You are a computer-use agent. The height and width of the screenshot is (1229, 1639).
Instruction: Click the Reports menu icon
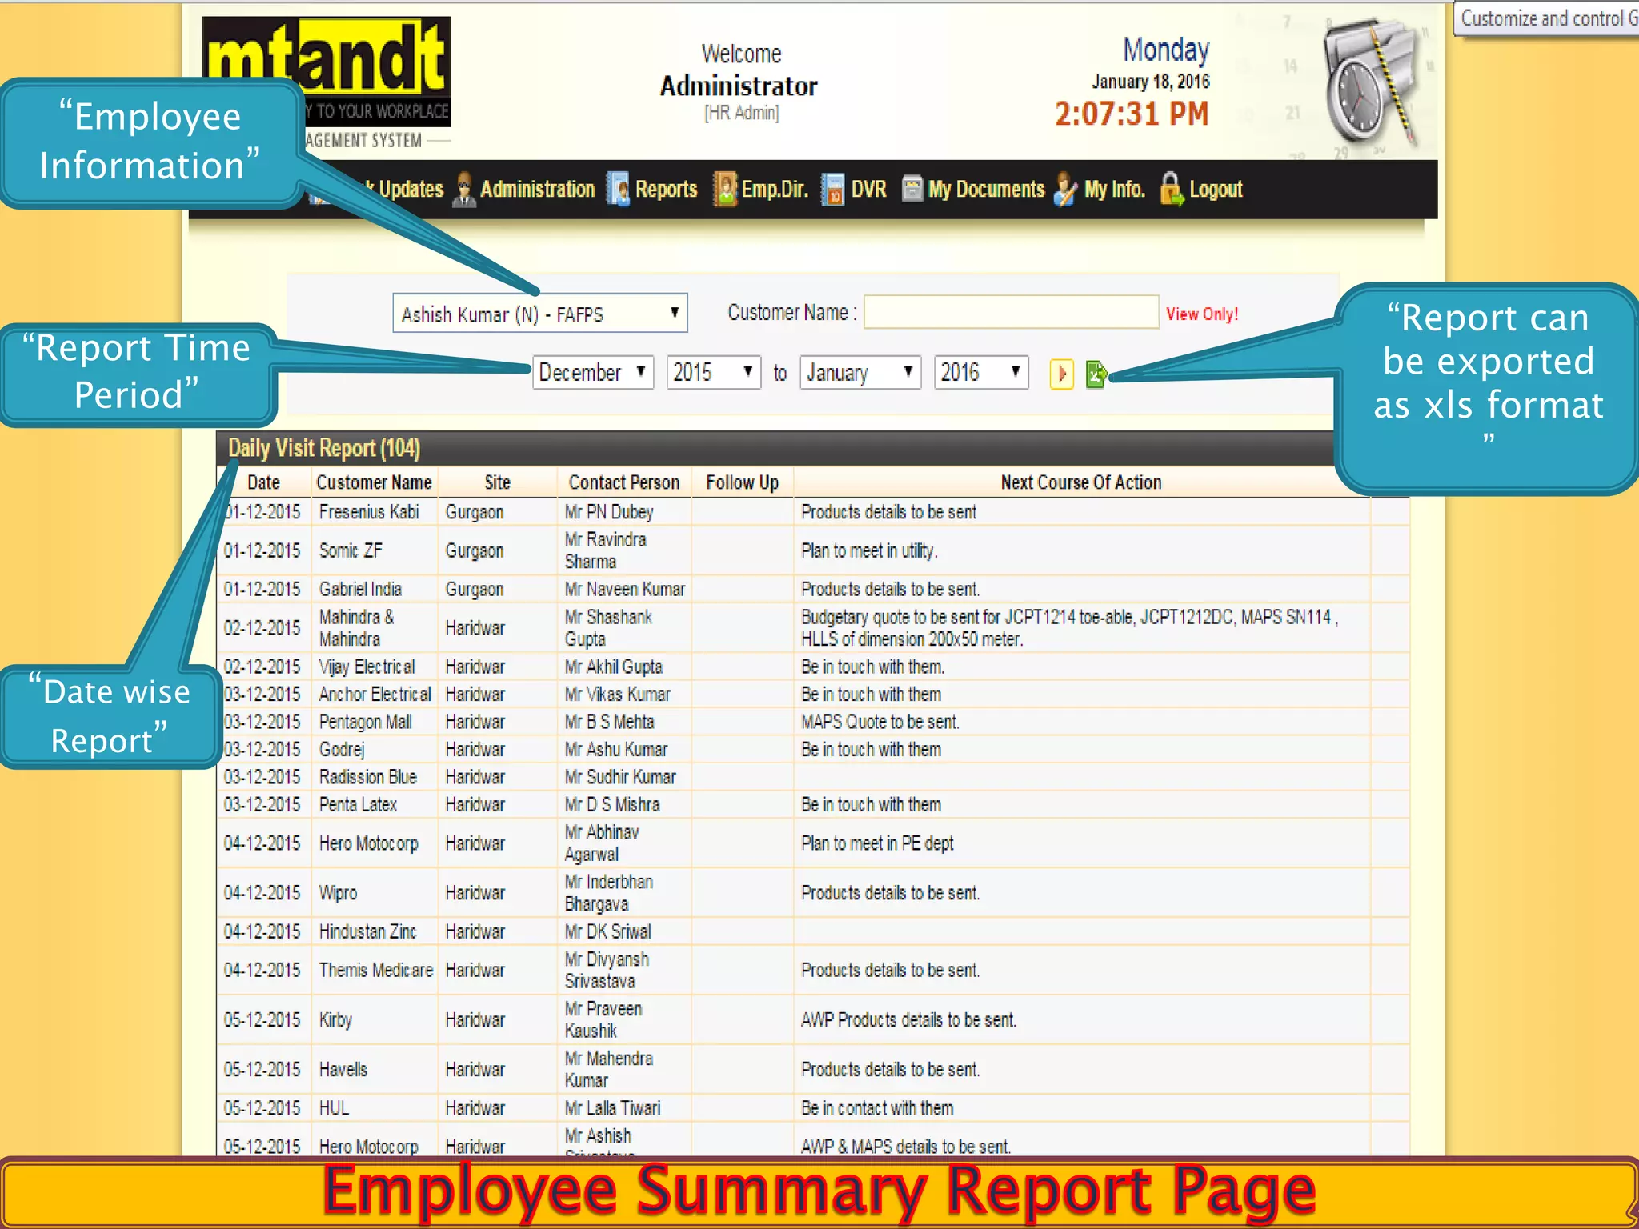(618, 190)
